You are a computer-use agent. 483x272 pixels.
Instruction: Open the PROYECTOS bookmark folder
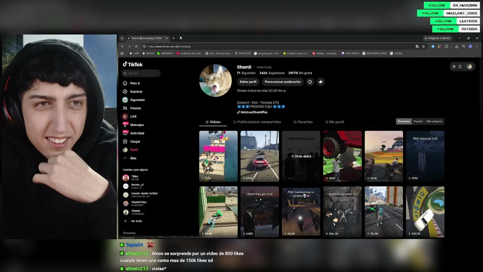tap(243, 53)
